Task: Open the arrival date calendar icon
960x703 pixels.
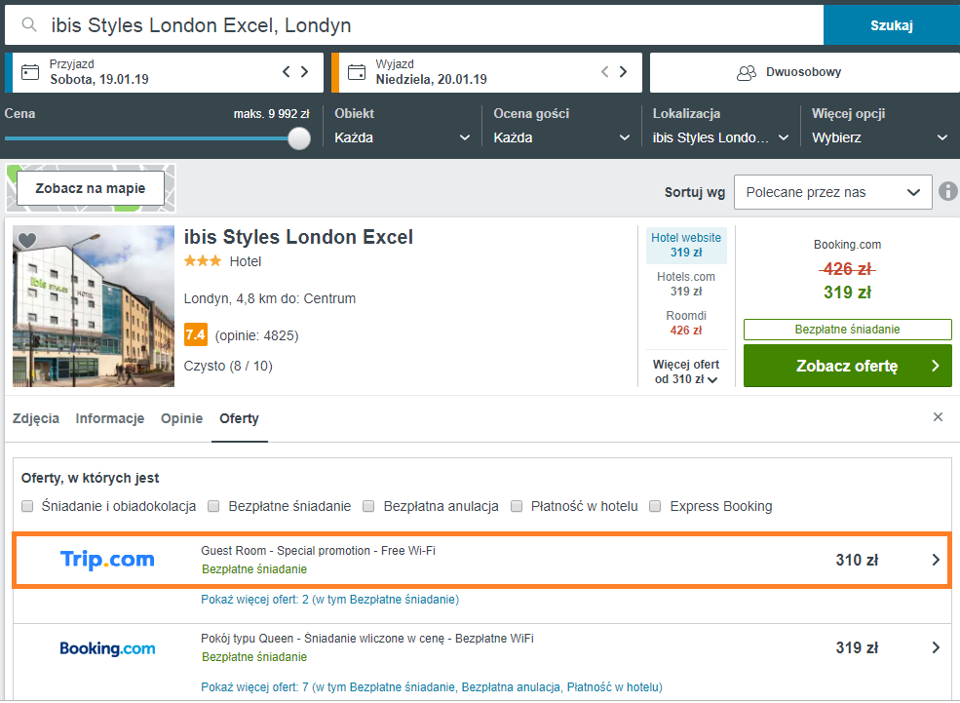Action: tap(30, 72)
